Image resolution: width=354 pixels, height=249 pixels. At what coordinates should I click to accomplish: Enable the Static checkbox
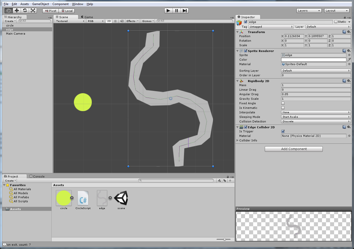tap(336, 22)
